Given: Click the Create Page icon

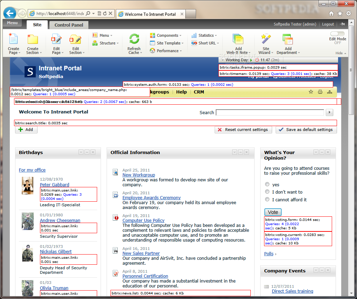Looking at the screenshot, I should point(13,39).
